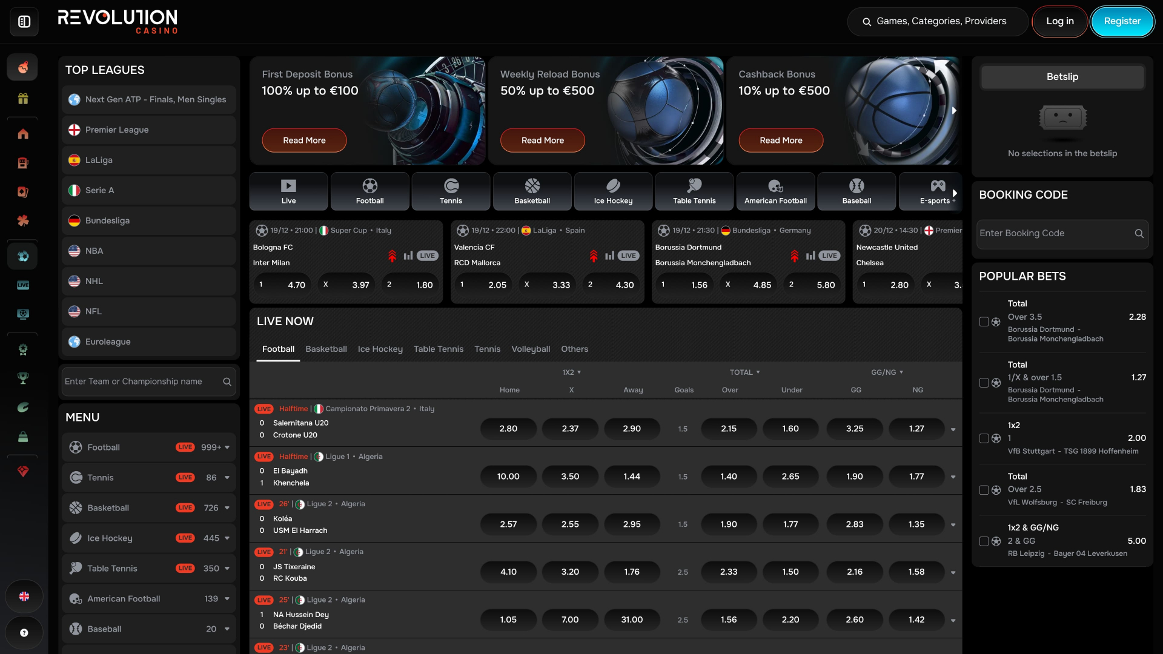
Task: Check the Over 3.5 popular bet checkbox
Action: click(982, 322)
